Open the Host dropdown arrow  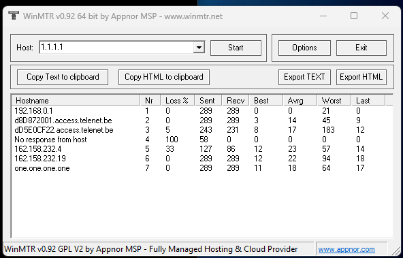point(199,47)
